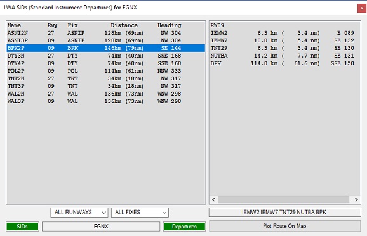Image resolution: width=367 pixels, height=236 pixels.
Task: Click the Plot Route On Map button
Action: pos(284,226)
